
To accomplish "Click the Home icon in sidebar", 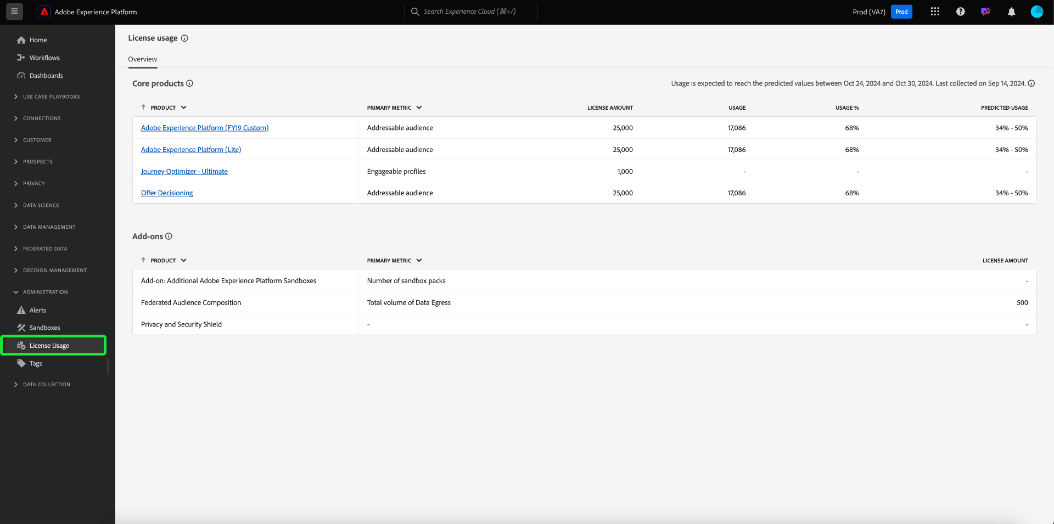I will coord(21,40).
